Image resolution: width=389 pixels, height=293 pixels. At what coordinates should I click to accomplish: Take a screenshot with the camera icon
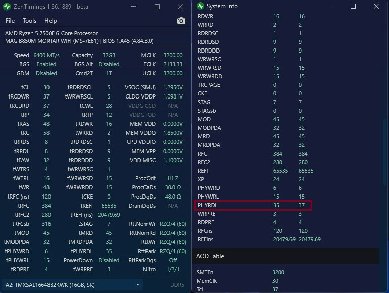(181, 21)
